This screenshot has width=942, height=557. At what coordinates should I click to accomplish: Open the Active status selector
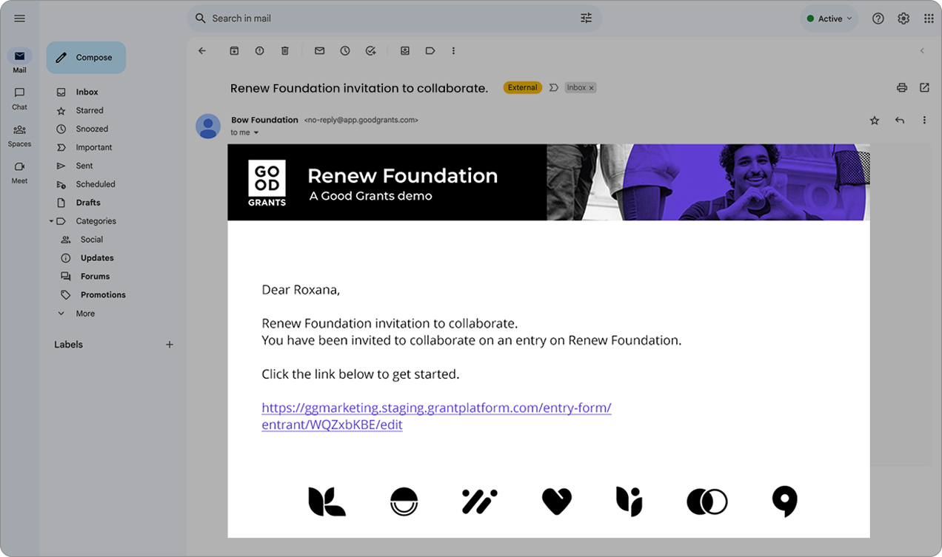828,18
